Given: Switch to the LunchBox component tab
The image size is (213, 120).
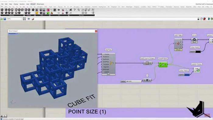Looking at the screenshot, I should point(143,7).
